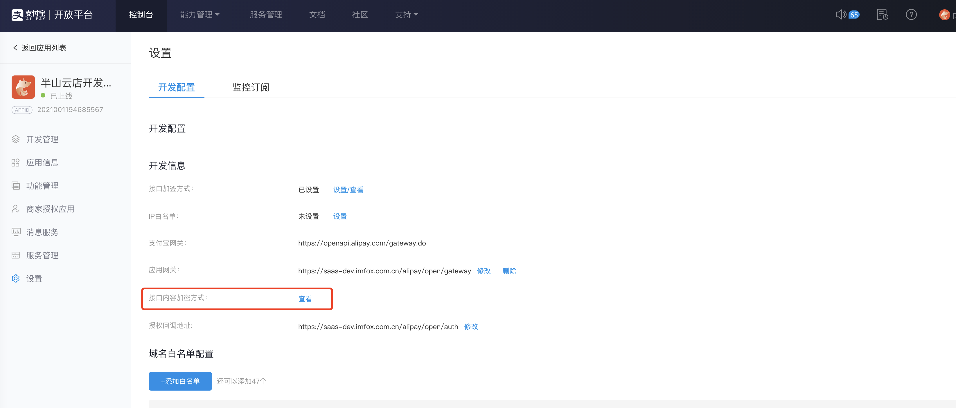
Task: Open 开发管理 in the sidebar
Action: click(42, 140)
